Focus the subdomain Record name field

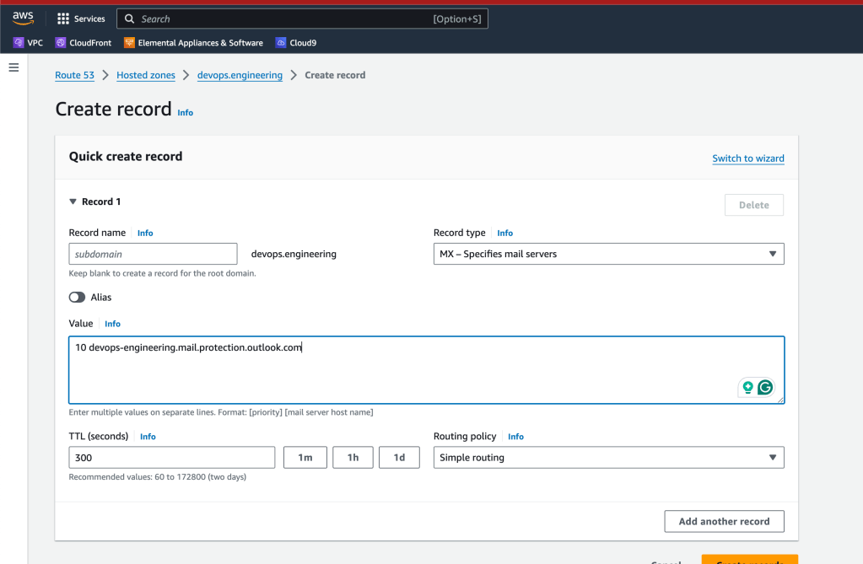153,254
